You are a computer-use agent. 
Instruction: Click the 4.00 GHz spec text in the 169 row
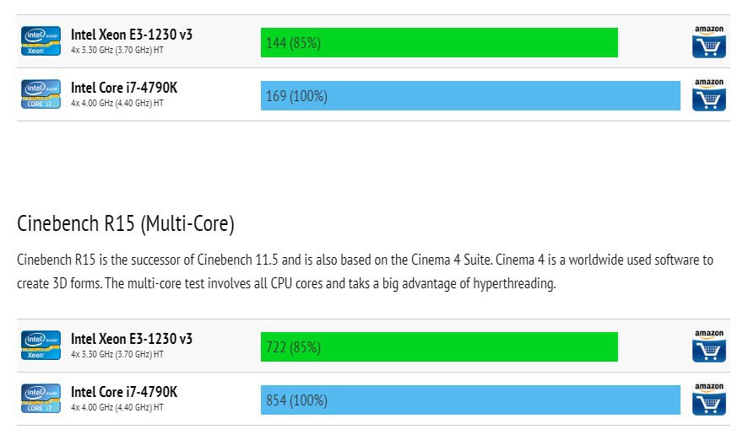click(117, 104)
